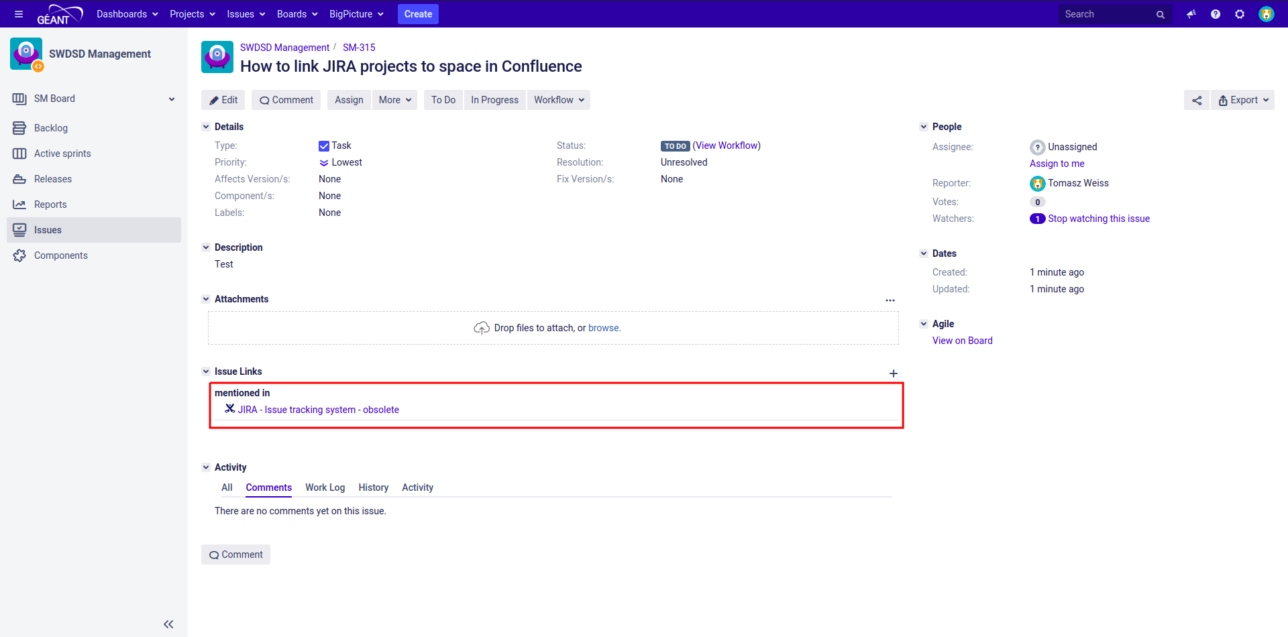Switch to the History tab
The image size is (1288, 637).
(374, 487)
